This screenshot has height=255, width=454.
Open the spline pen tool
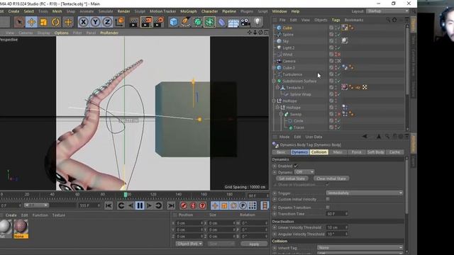click(x=186, y=22)
